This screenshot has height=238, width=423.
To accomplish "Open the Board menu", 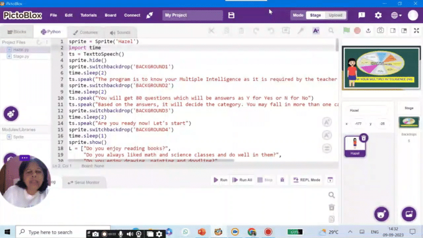I will (x=110, y=15).
